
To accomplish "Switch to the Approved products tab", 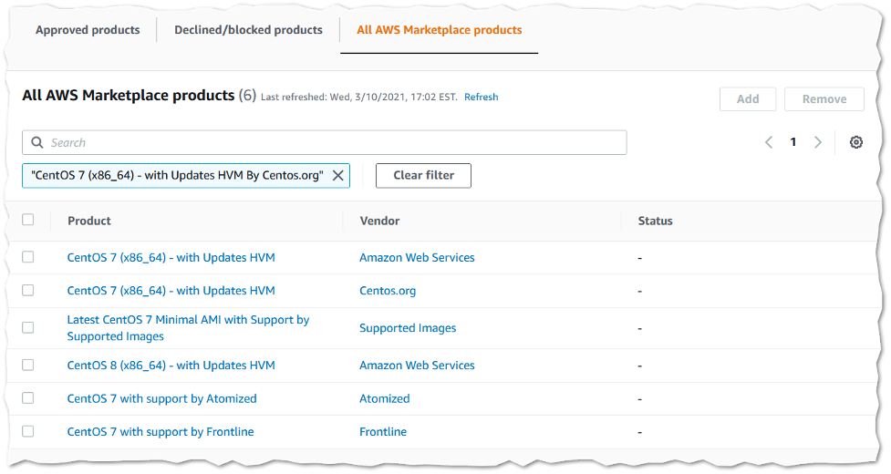I will click(x=88, y=30).
